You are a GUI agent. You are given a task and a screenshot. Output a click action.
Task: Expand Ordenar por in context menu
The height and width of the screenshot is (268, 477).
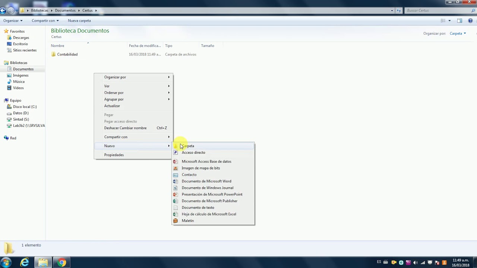[133, 93]
